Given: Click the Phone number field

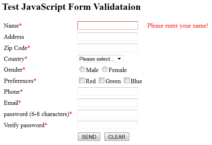Looking at the screenshot, I should [x=108, y=92].
